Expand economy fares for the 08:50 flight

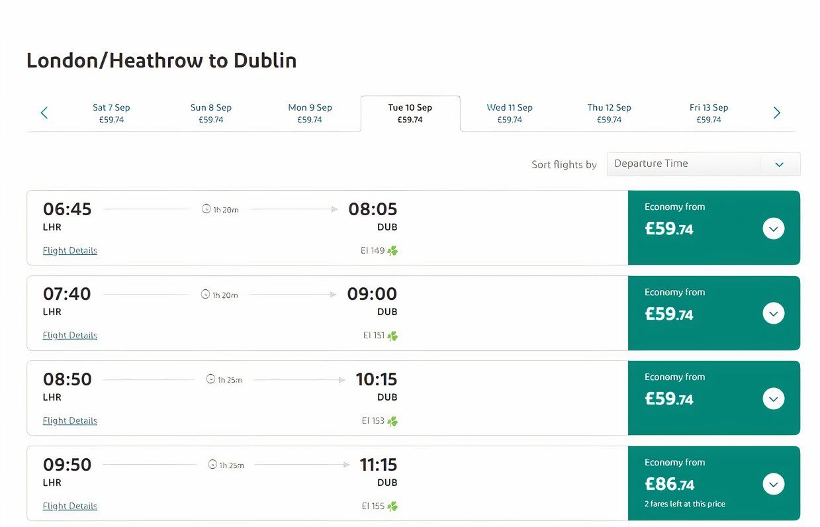point(773,399)
